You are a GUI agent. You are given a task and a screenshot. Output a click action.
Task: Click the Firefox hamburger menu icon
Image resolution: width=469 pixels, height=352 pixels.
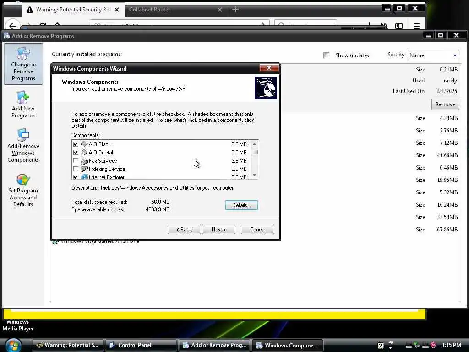(417, 26)
